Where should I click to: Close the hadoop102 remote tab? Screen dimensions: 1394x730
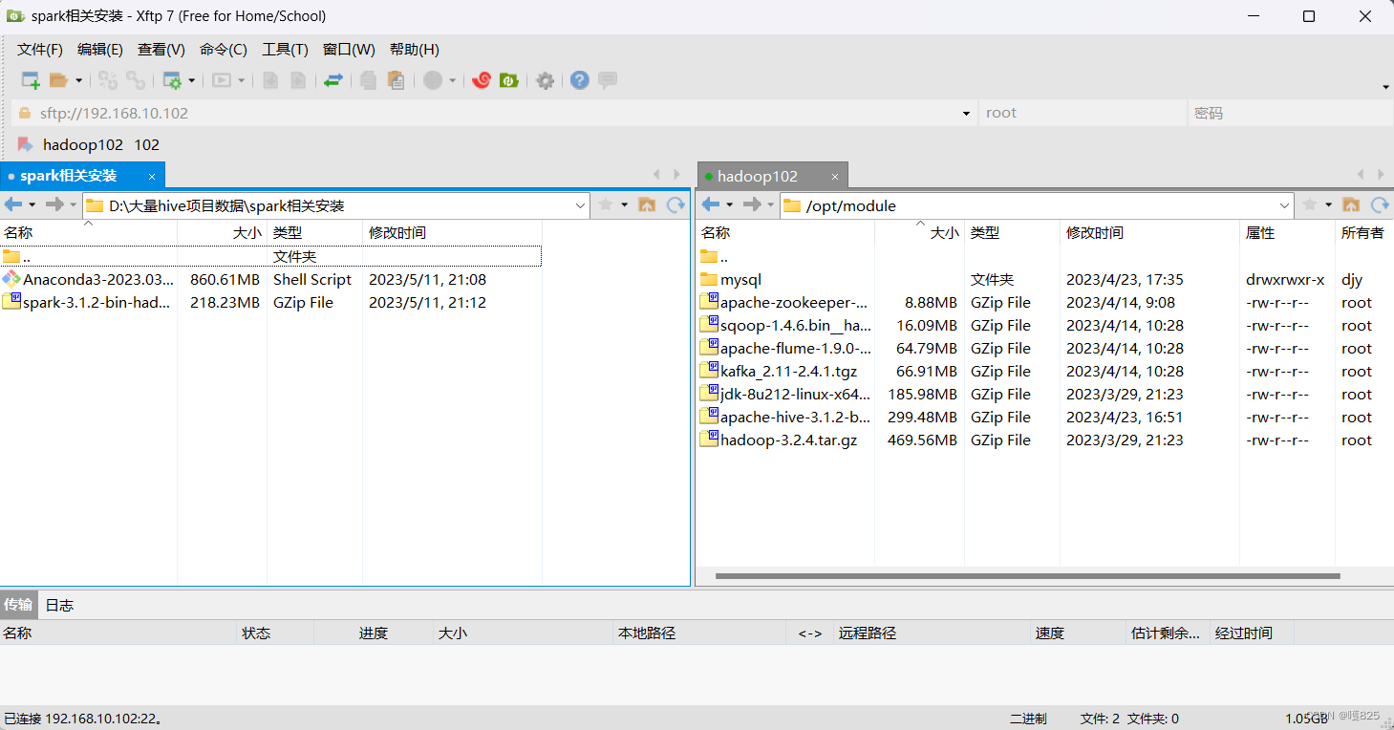tap(834, 177)
